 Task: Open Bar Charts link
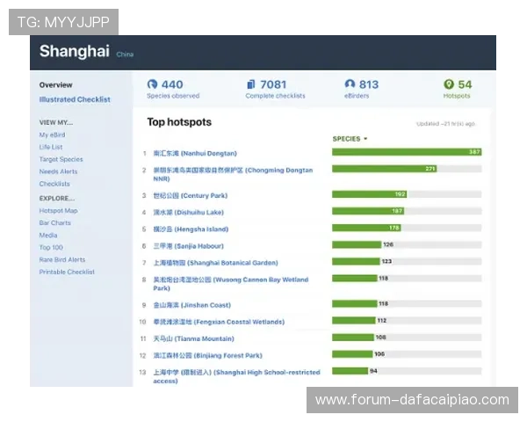54,222
